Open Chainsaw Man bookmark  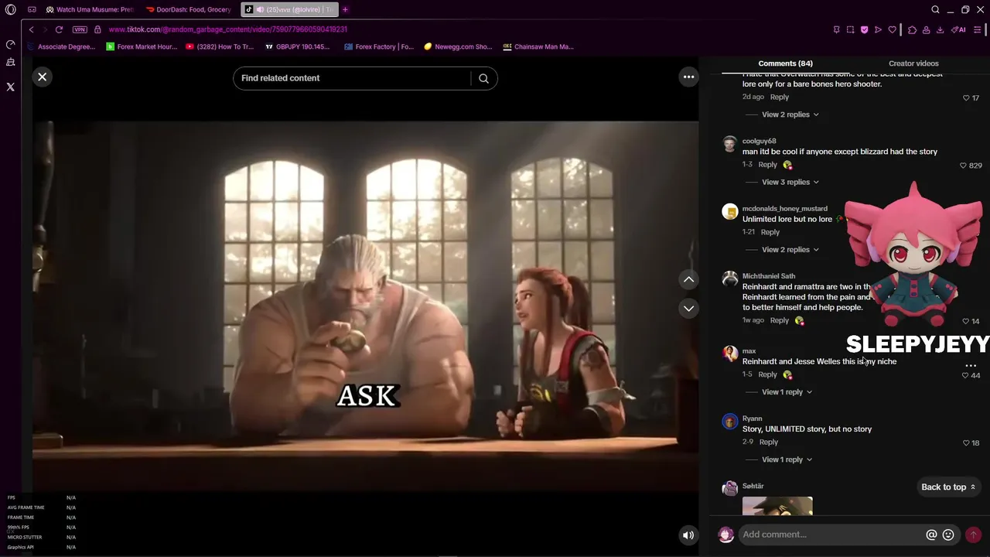tap(538, 46)
